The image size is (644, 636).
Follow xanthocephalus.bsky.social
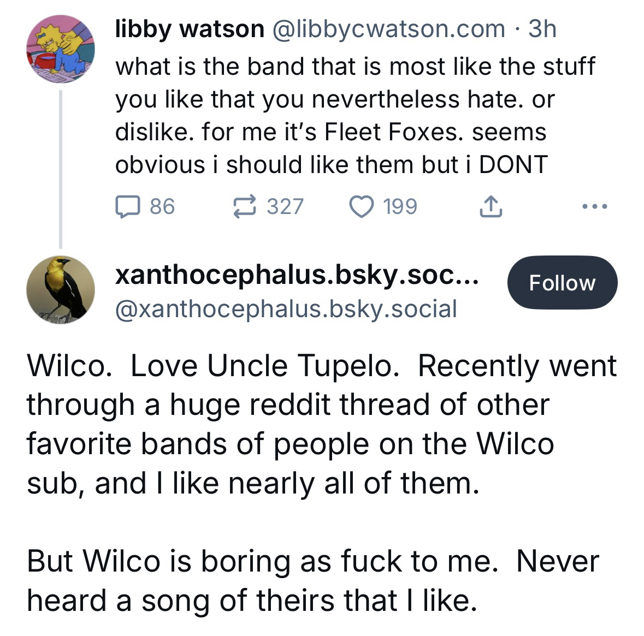[562, 283]
